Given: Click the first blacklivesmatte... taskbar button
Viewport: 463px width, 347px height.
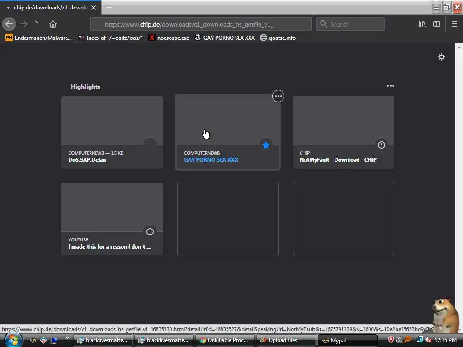Looking at the screenshot, I should click(103, 340).
